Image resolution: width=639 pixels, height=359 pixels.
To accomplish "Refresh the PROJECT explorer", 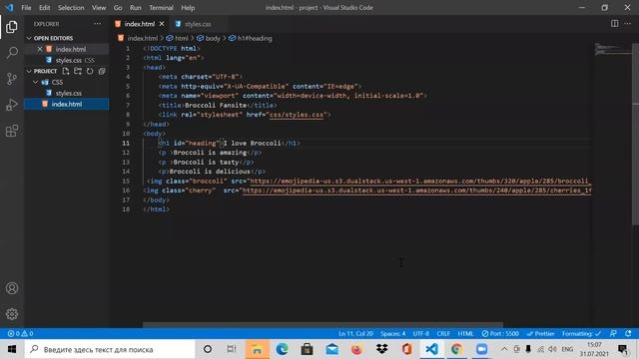I will (x=90, y=71).
